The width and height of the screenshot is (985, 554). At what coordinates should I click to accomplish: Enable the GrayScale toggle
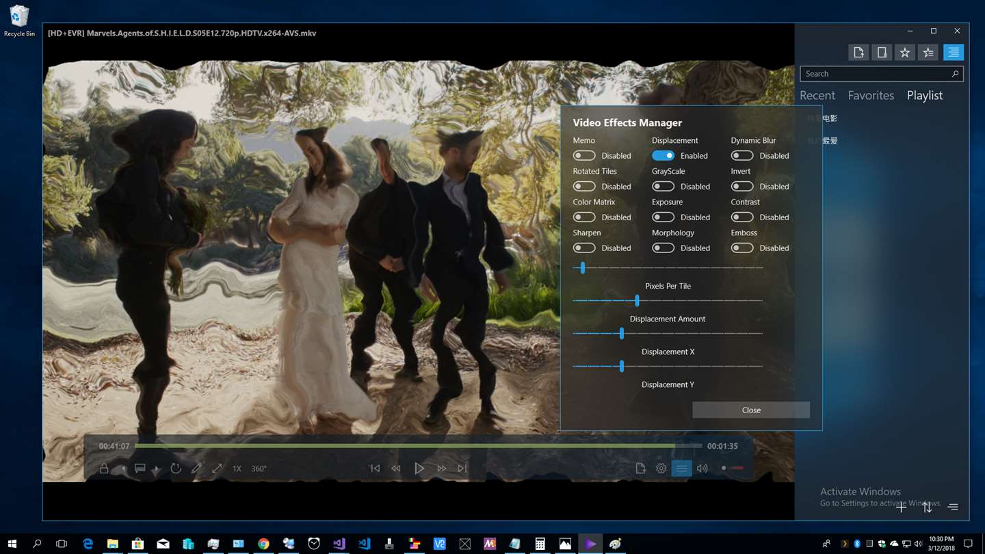coord(663,187)
